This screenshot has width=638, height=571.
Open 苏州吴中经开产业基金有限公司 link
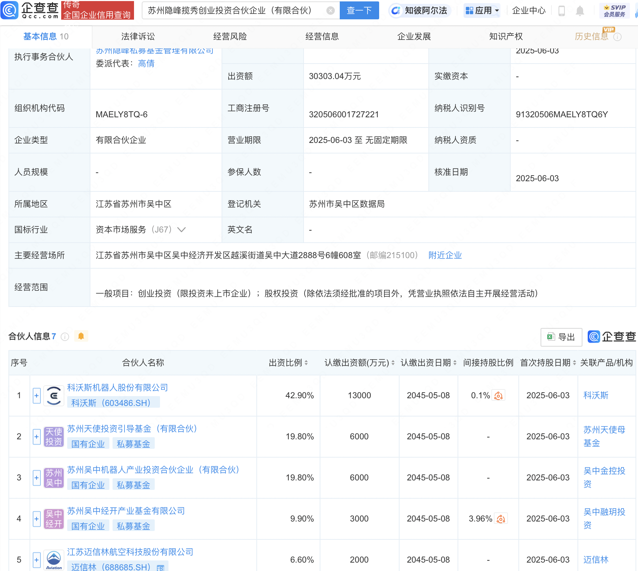coord(126,511)
